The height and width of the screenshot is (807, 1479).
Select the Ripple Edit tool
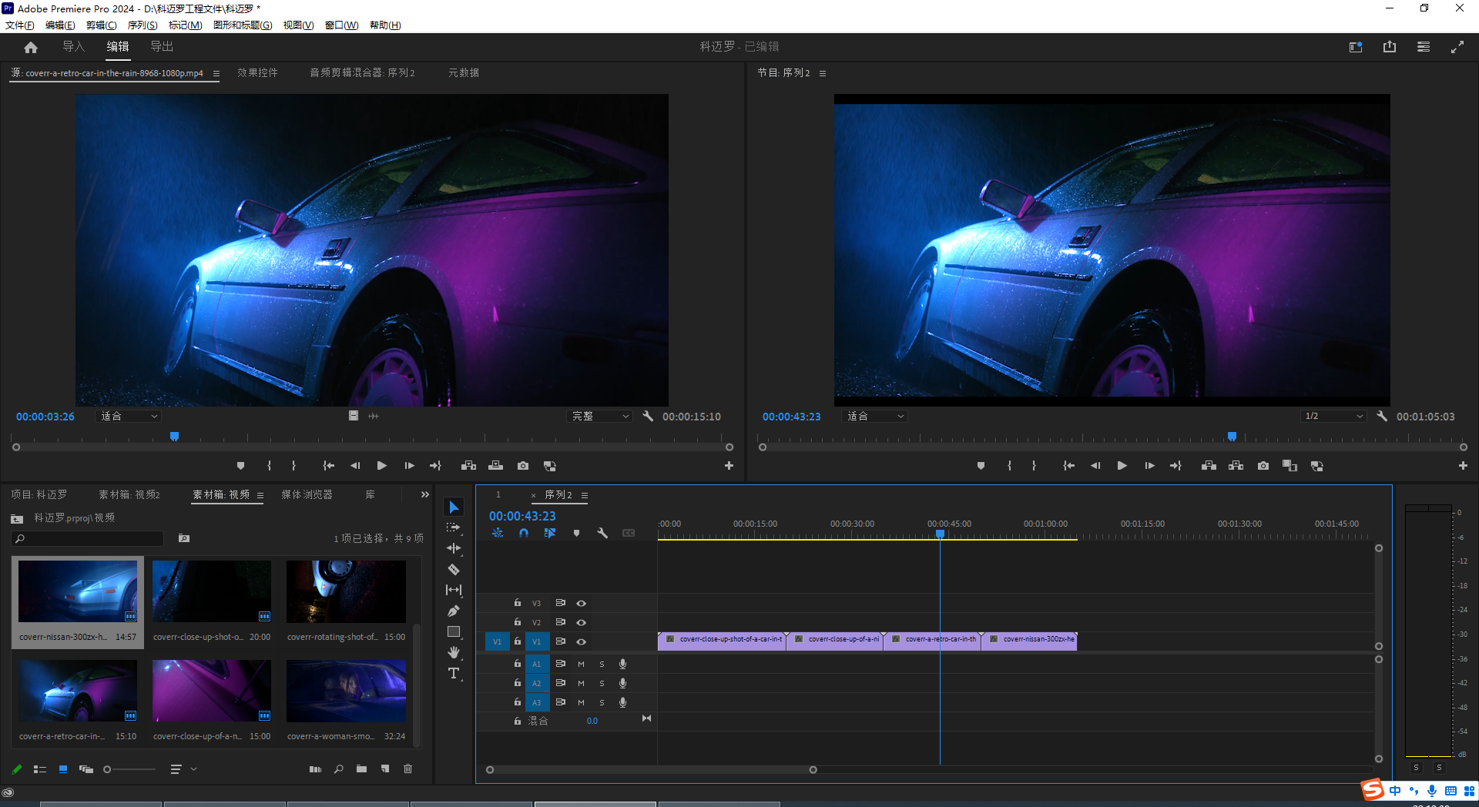pyautogui.click(x=454, y=548)
